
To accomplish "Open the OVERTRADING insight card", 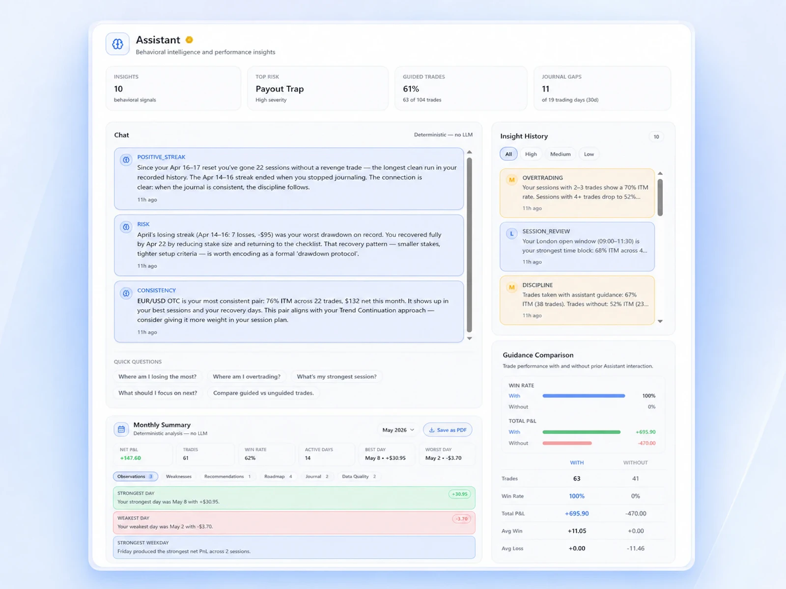I will 577,193.
